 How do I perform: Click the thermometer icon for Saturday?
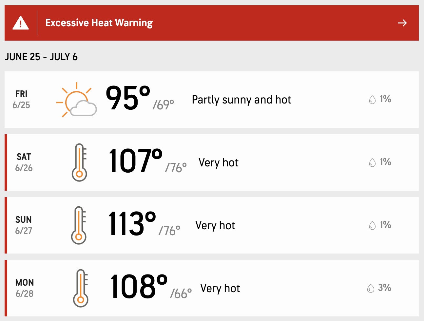[x=79, y=162]
